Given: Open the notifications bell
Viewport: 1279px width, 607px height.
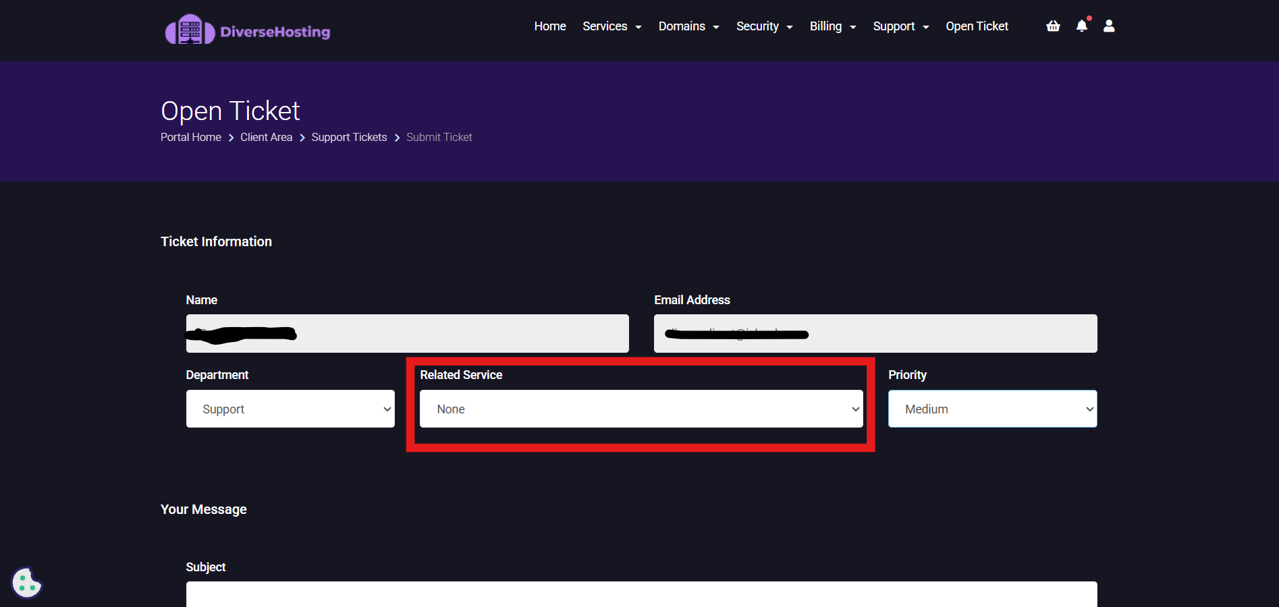Looking at the screenshot, I should pyautogui.click(x=1082, y=26).
